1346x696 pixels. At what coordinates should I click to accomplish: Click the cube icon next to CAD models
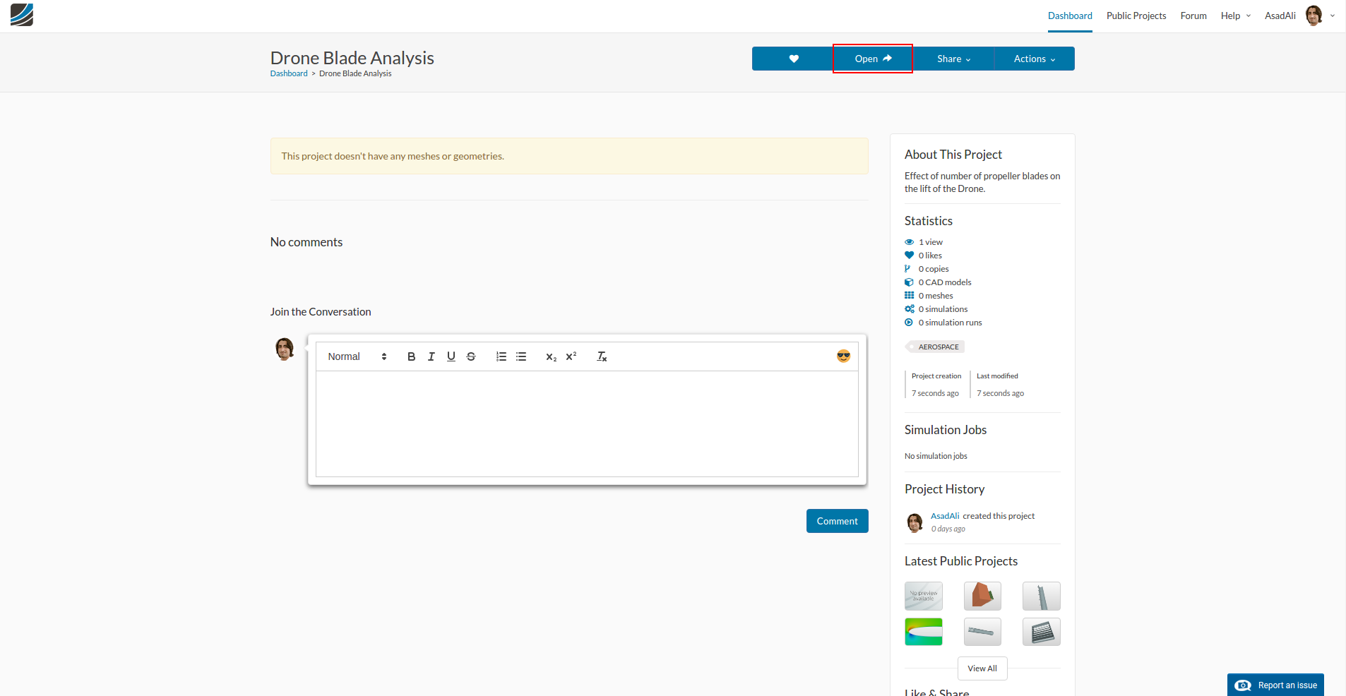910,282
